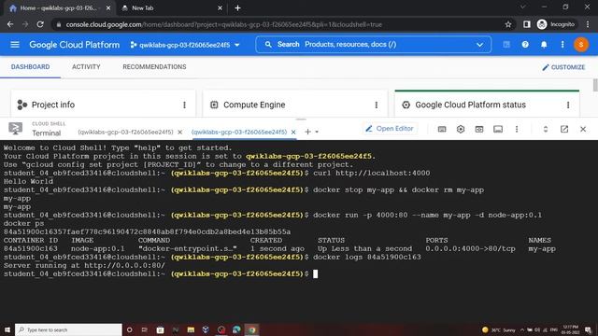Expand the new terminal tab dropdown arrow
This screenshot has height=336, width=598.
(317, 133)
